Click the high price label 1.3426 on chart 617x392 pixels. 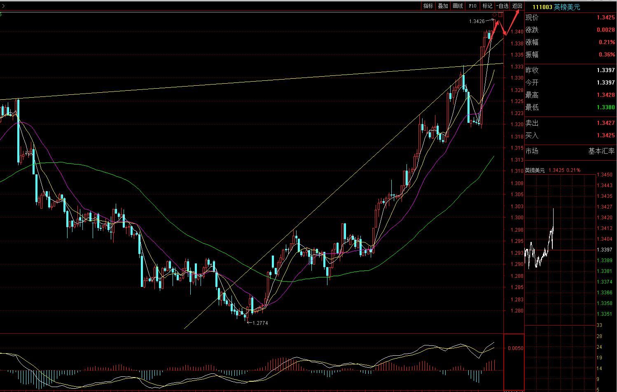coord(477,21)
